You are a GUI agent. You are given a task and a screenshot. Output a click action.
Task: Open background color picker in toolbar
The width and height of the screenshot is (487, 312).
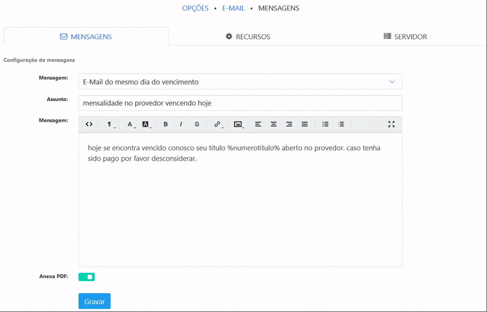pos(145,124)
